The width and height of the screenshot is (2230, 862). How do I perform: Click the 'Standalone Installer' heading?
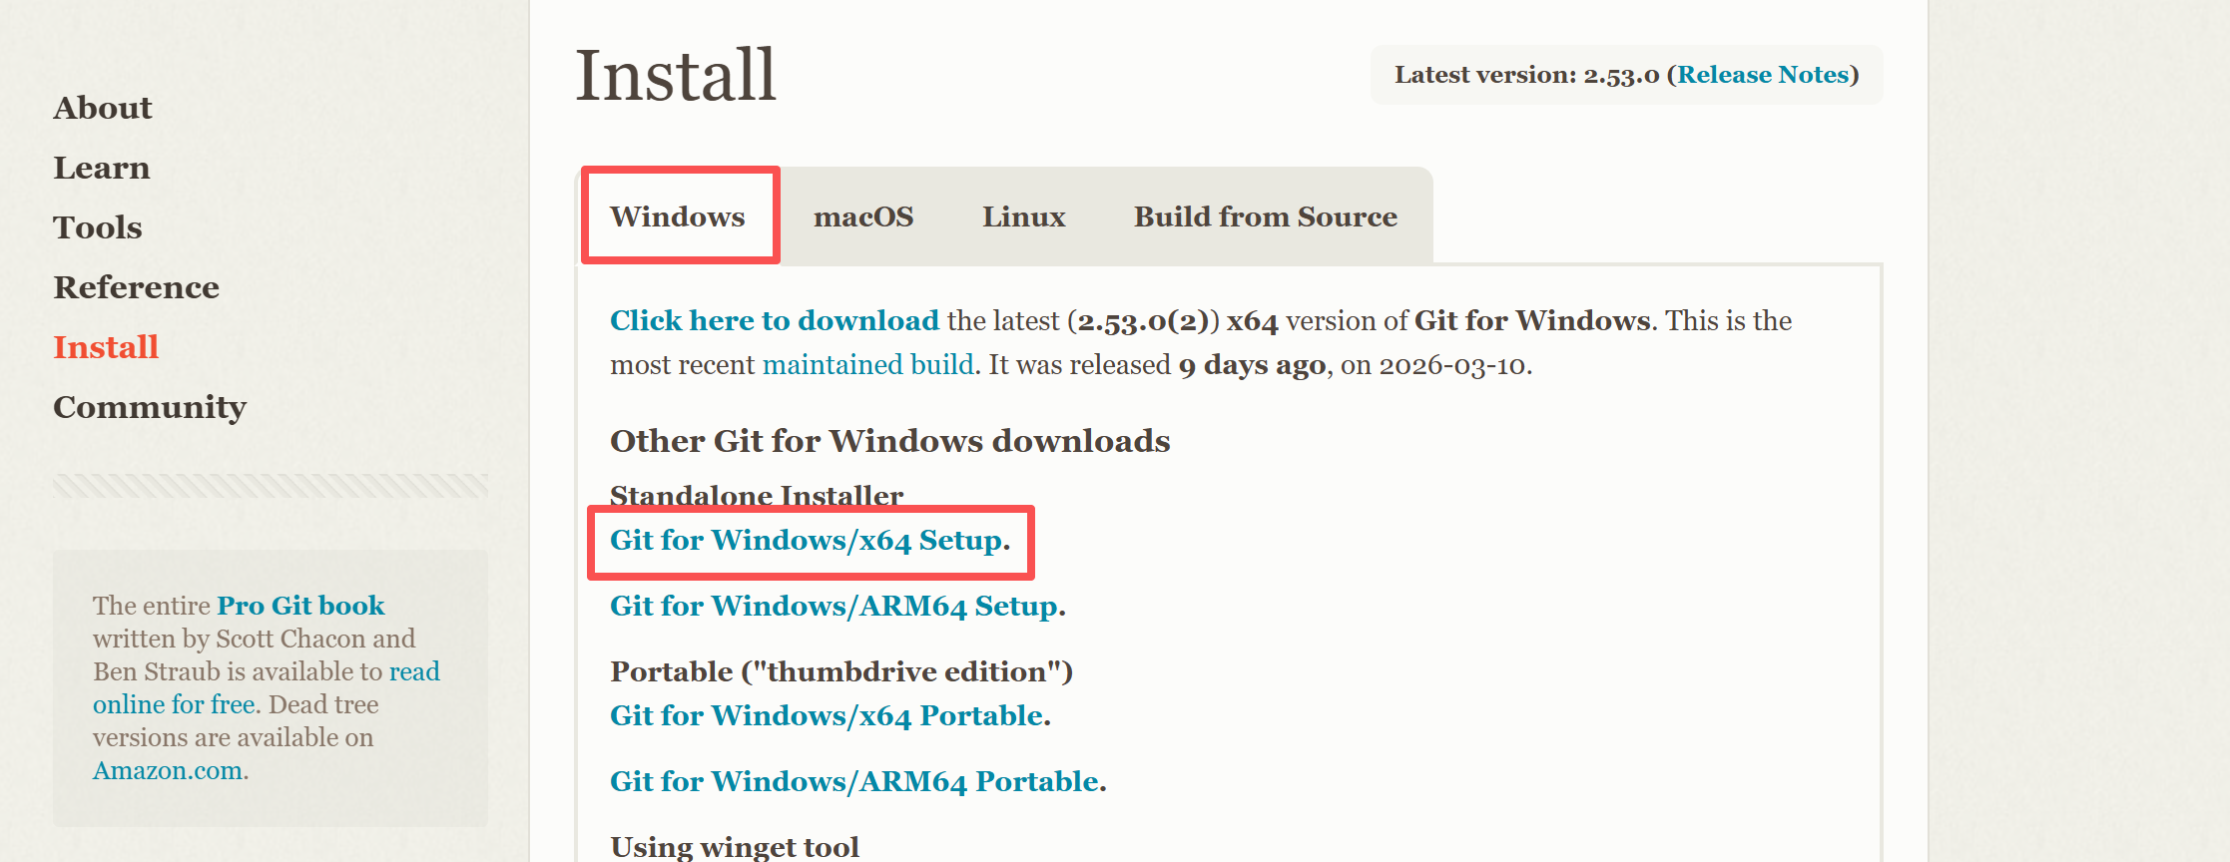pos(757,495)
